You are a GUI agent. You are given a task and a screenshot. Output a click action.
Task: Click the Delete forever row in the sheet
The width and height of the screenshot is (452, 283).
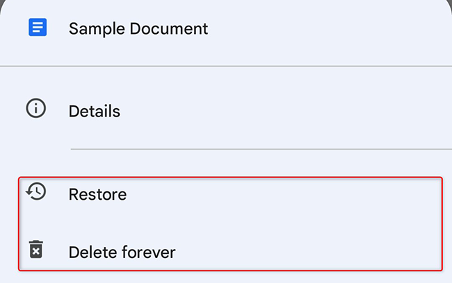point(229,252)
